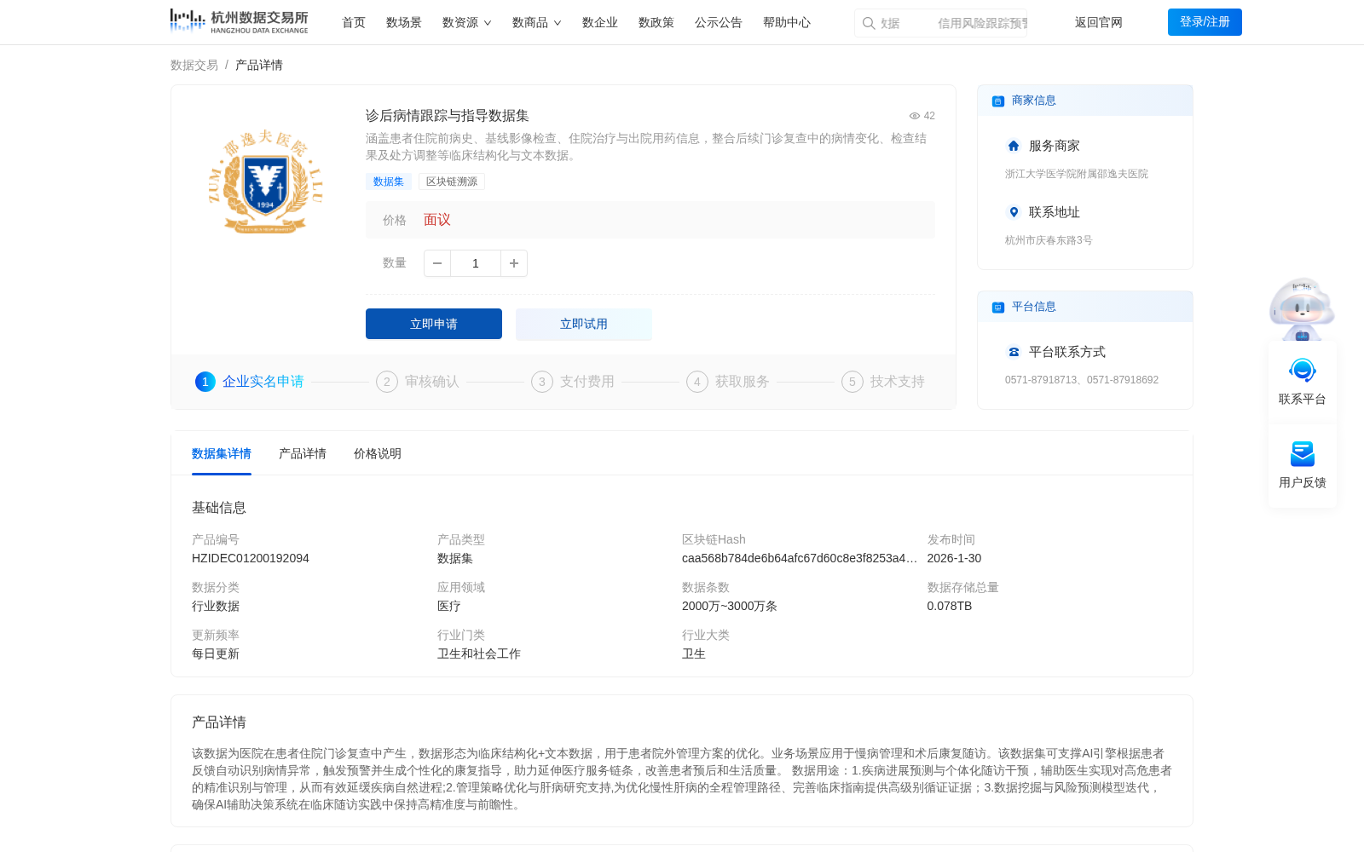Click the Hangzhou Data Exchange logo

tap(239, 21)
